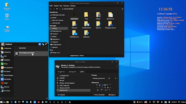Open the Рабочий стол folder in main pane
This screenshot has width=186, height=104.
point(74,34)
